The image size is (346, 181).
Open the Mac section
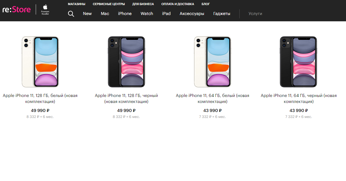[x=105, y=14]
